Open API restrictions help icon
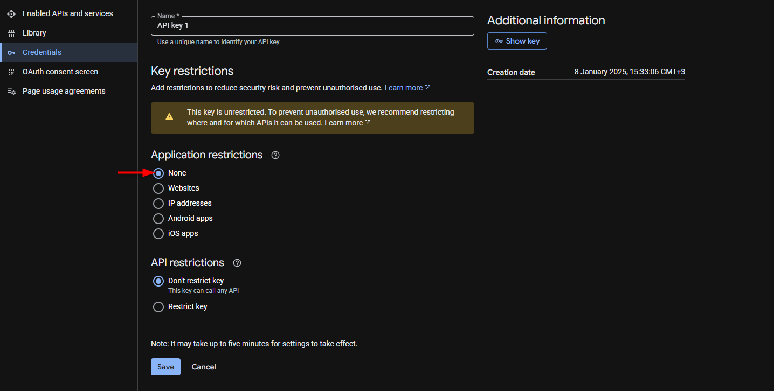774x391 pixels. coord(237,263)
